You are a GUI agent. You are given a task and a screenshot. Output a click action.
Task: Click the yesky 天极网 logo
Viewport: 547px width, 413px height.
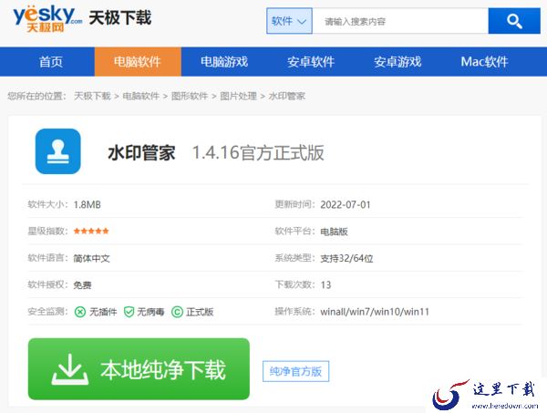pyautogui.click(x=47, y=19)
